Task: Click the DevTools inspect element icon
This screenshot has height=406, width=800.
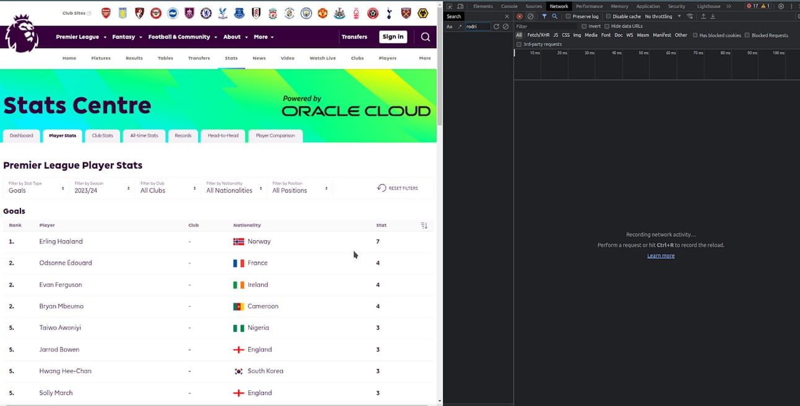Action: click(x=450, y=6)
